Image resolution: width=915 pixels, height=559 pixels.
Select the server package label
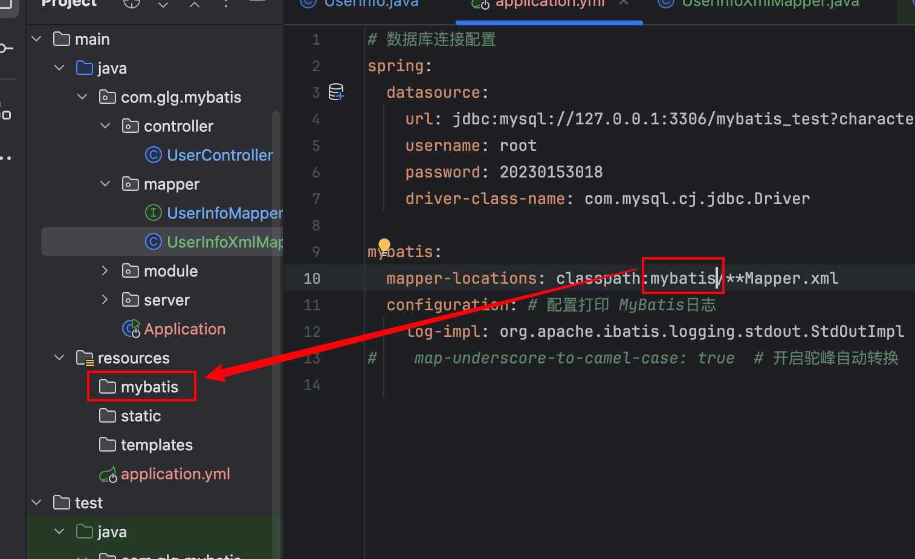click(167, 300)
